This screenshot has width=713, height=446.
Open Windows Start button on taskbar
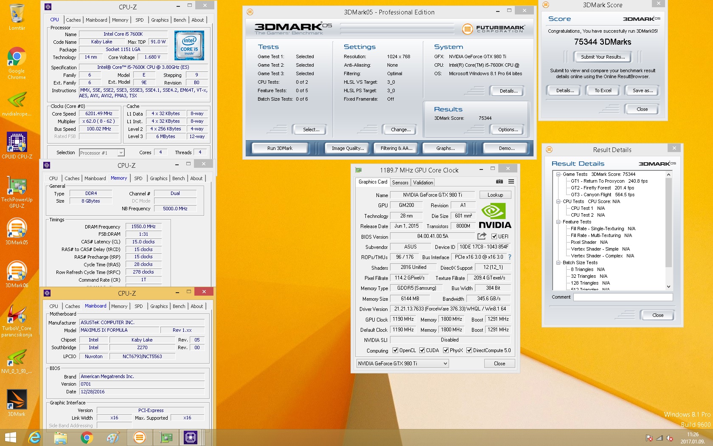[x=10, y=438]
